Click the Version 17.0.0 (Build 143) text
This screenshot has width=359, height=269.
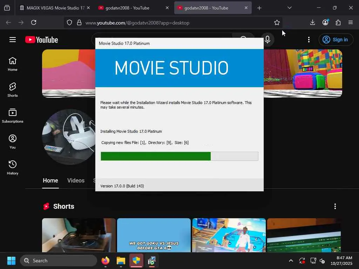point(122,186)
